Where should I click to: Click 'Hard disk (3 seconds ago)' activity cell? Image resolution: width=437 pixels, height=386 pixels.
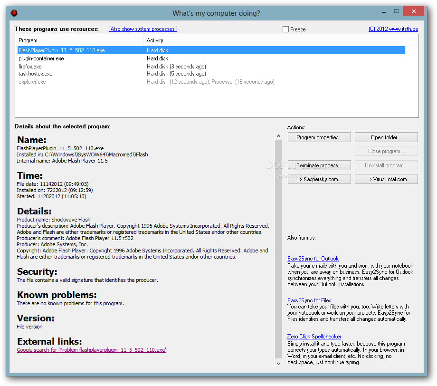coord(176,67)
